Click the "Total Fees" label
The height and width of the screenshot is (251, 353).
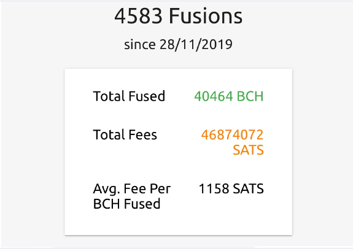click(x=125, y=134)
